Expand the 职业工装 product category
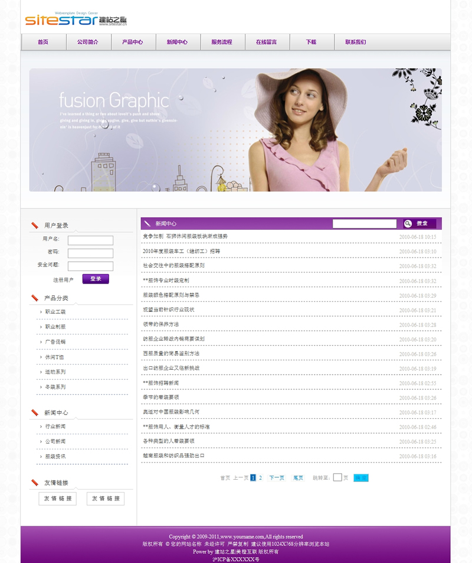 pyautogui.click(x=55, y=312)
